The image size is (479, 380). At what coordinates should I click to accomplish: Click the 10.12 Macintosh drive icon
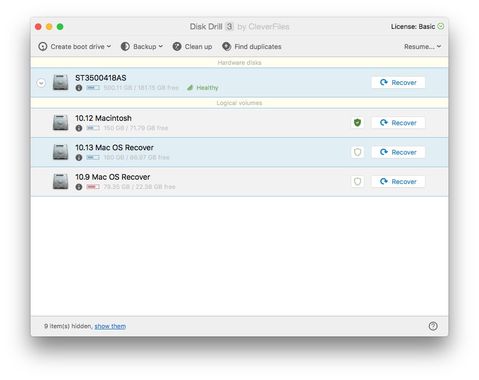61,122
